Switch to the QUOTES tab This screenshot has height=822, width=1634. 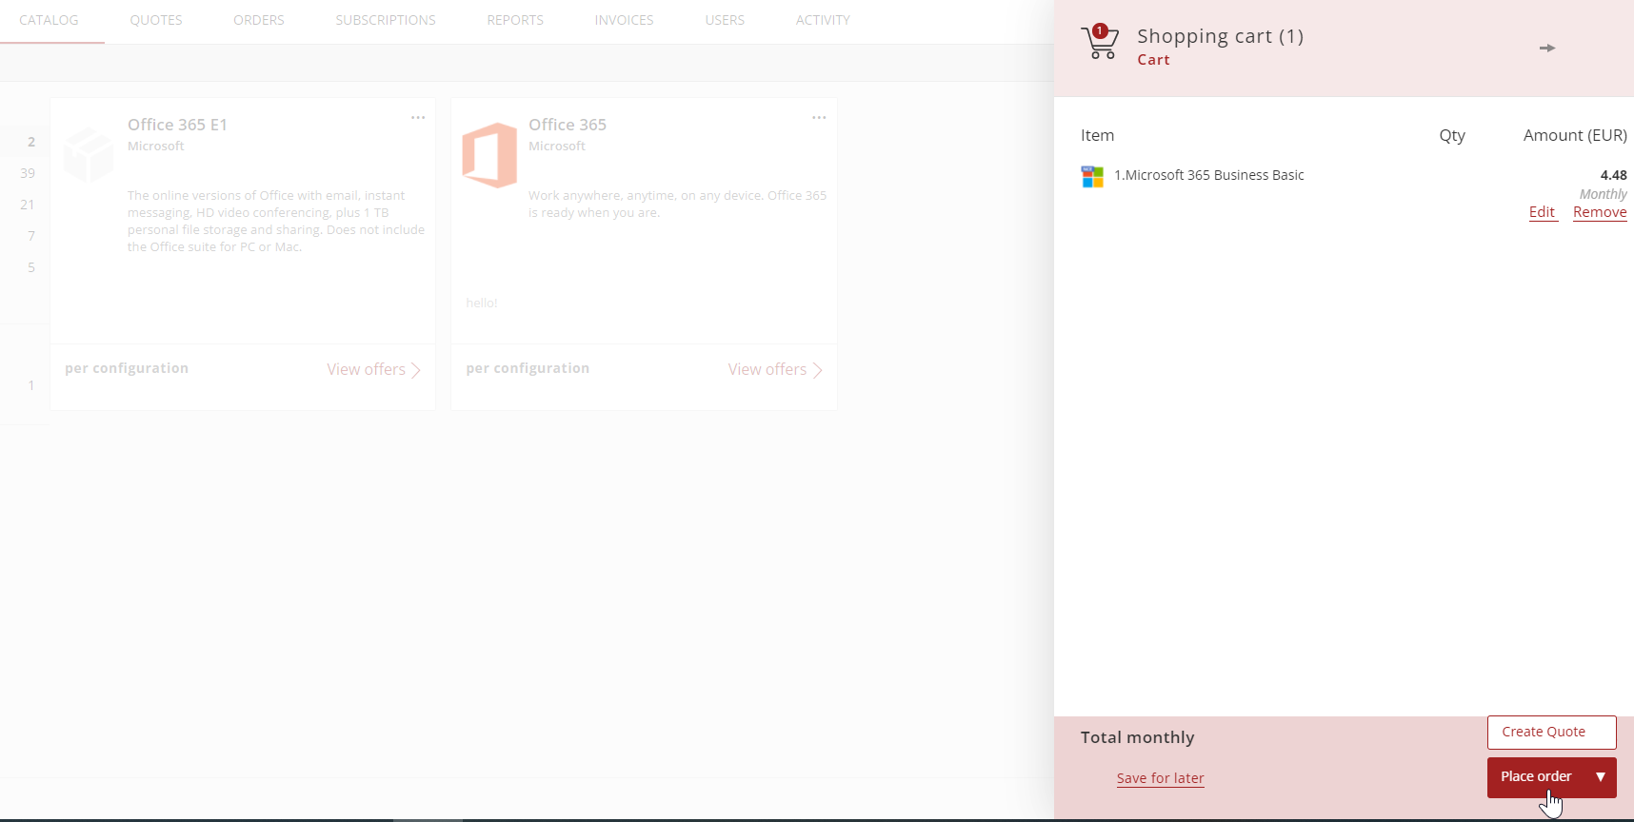tap(156, 20)
